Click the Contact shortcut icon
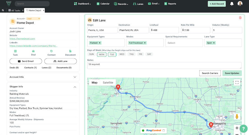249x135 pixels. coord(51,51)
